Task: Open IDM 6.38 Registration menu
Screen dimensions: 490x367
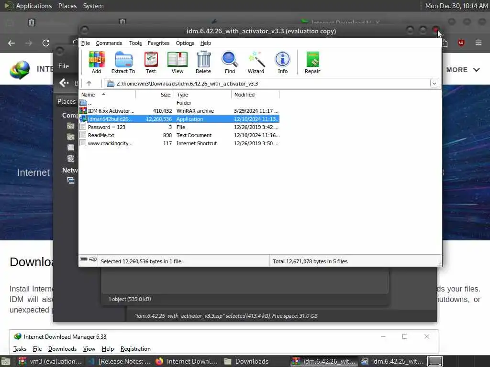Action: click(135, 349)
